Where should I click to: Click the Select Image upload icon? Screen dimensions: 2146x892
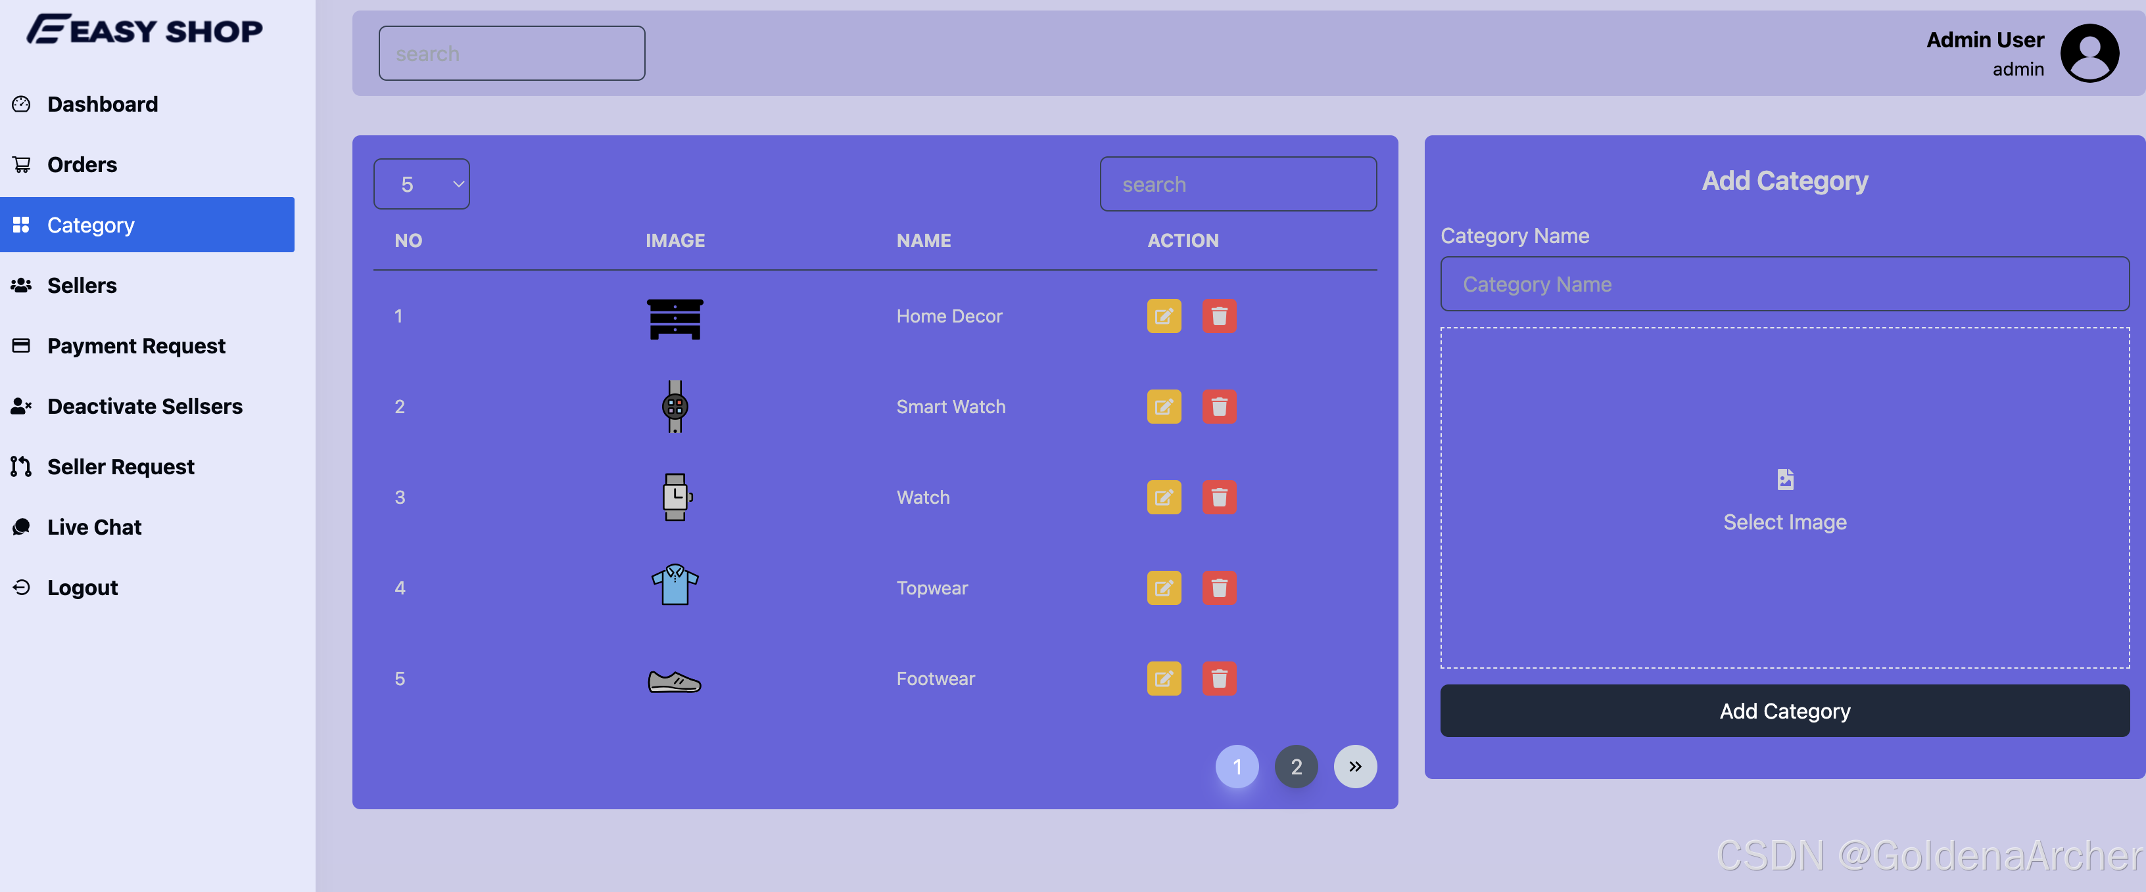1784,479
